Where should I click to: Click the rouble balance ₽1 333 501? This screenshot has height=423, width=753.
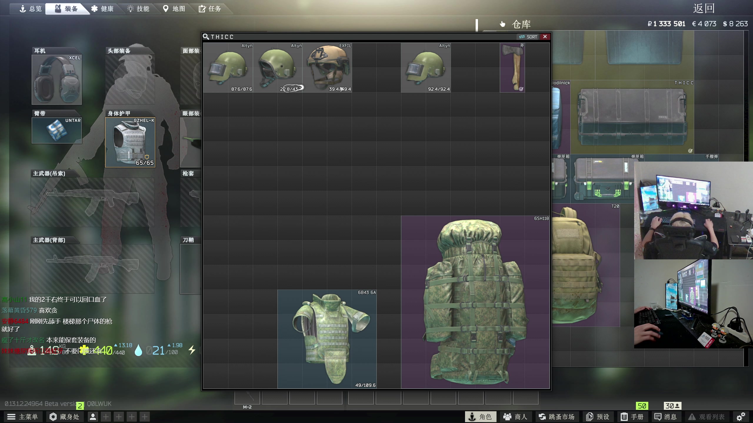click(667, 24)
